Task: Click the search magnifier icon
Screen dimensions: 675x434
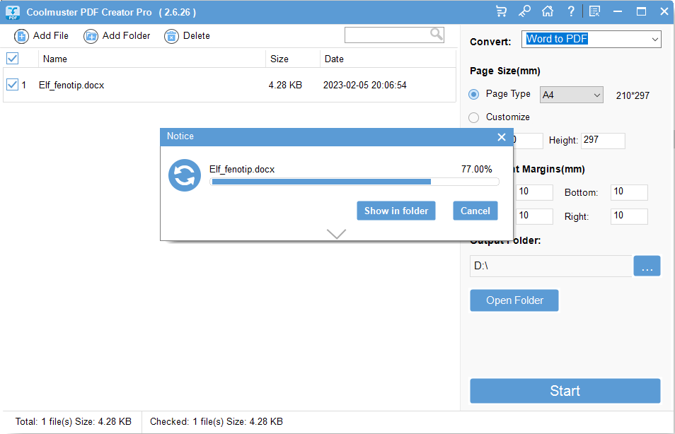Action: tap(436, 35)
